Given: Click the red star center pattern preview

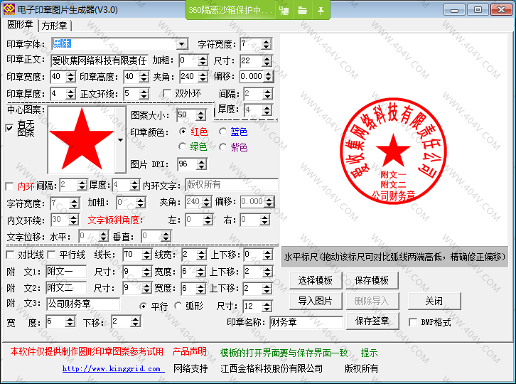Looking at the screenshot, I should pos(80,140).
